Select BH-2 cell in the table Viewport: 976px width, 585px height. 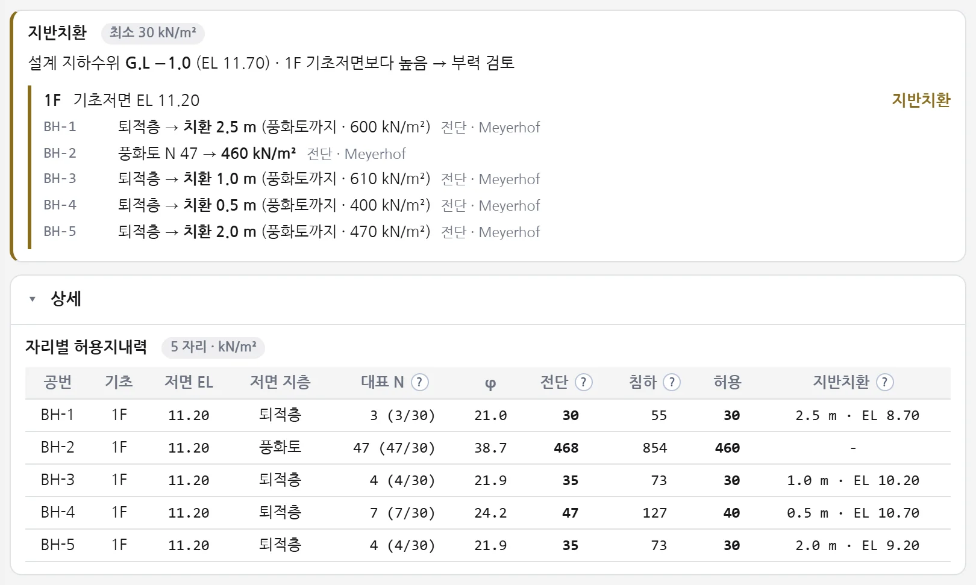[x=57, y=447]
